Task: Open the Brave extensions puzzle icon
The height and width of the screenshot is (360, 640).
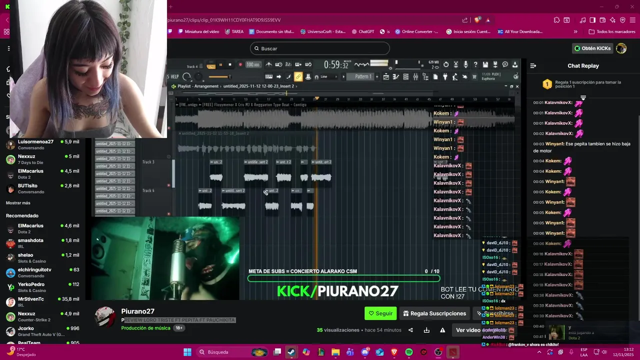Action: [556, 20]
